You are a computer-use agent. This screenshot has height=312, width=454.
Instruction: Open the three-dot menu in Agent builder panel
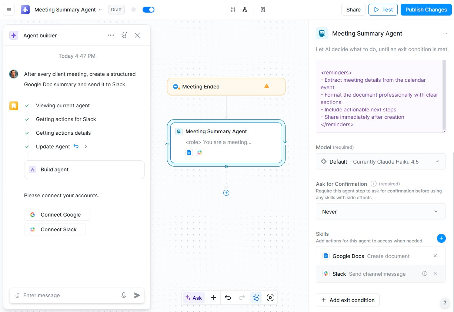[110, 35]
